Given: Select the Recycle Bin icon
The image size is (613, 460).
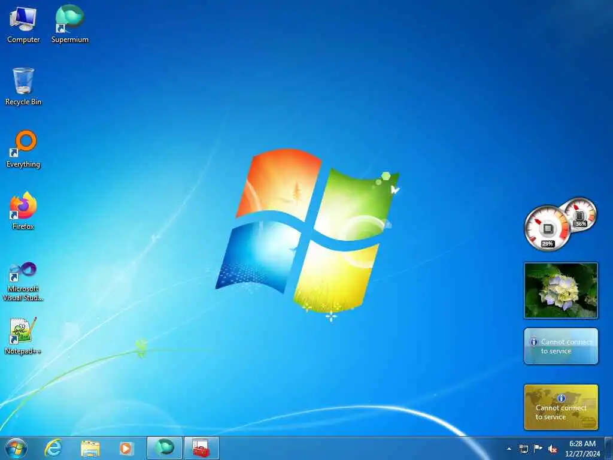Looking at the screenshot, I should 23,86.
